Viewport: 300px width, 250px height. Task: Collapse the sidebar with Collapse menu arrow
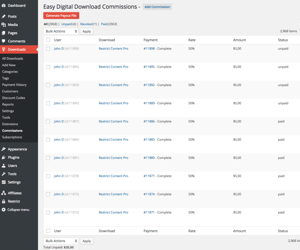click(x=3, y=210)
